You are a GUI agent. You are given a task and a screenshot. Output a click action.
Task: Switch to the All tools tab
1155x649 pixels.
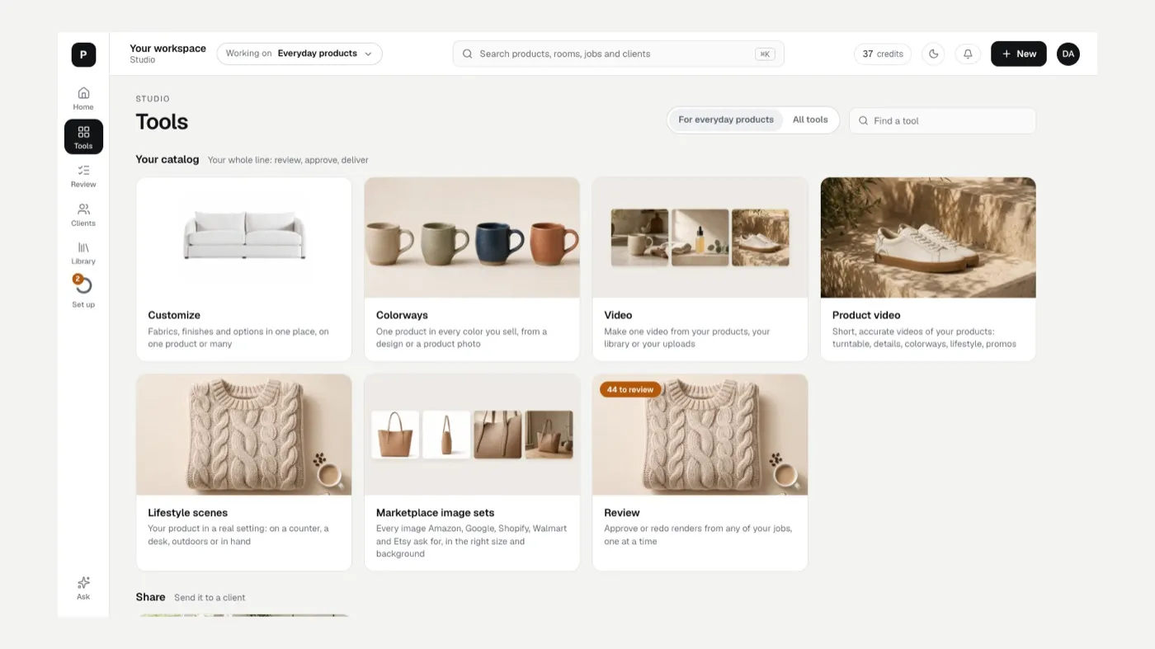point(810,120)
